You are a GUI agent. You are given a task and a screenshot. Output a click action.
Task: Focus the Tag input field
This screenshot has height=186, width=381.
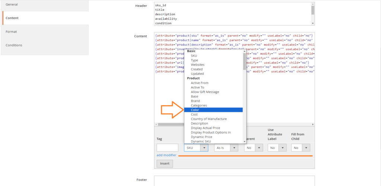[167, 148]
